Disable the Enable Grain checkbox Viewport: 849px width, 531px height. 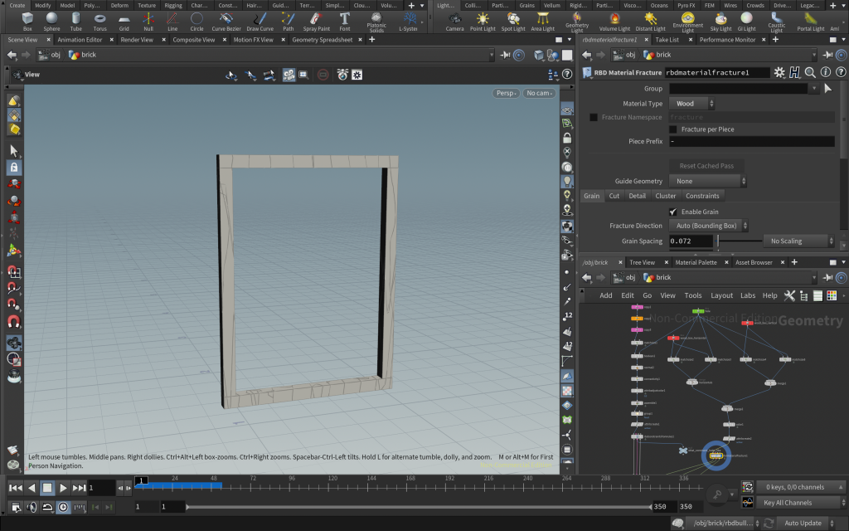coord(673,212)
